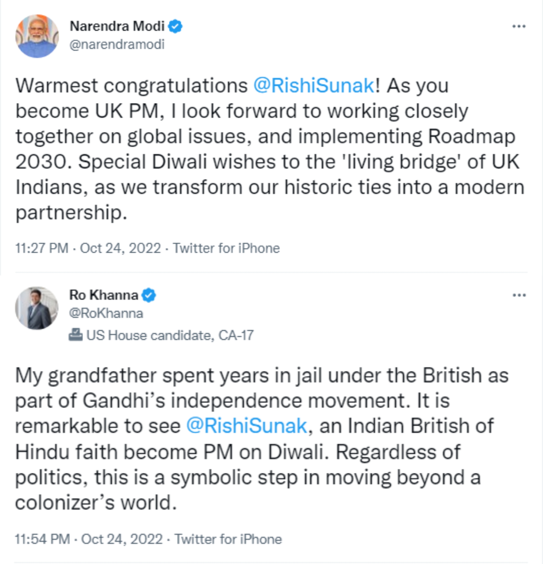
Task: Open more options on Ro Khanna's tweet
Action: 519,295
